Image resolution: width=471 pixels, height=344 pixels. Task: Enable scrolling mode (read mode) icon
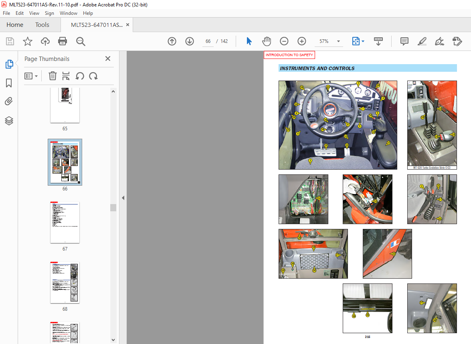click(378, 41)
